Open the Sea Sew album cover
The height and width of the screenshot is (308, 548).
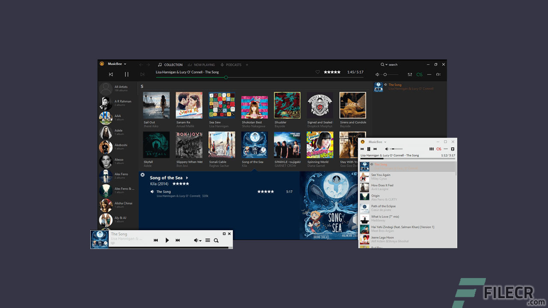tap(222, 105)
